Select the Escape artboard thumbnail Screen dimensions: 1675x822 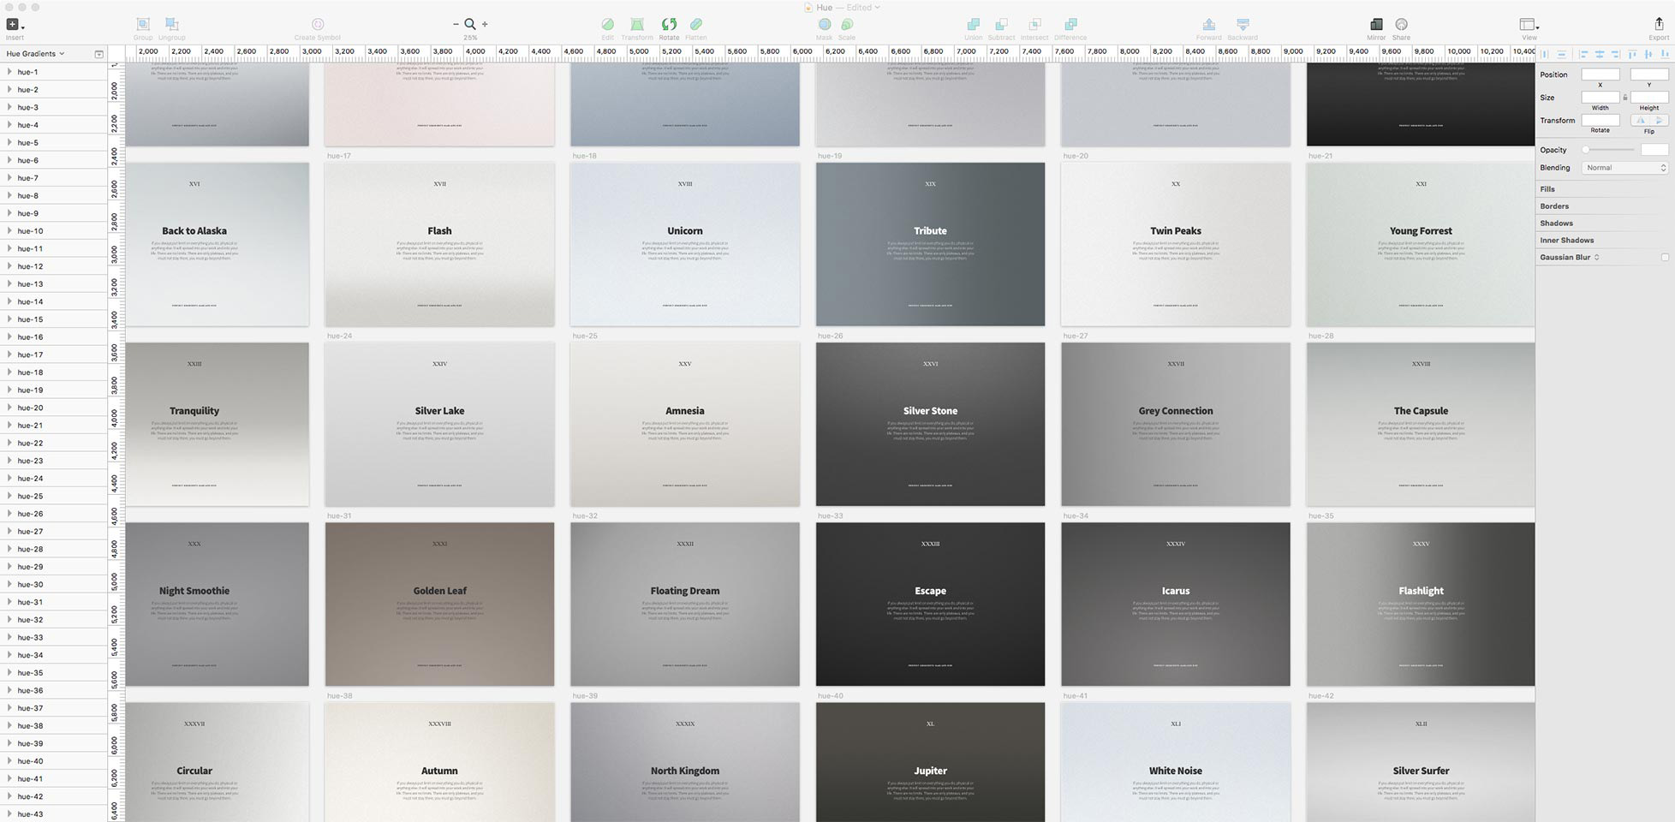pos(930,604)
